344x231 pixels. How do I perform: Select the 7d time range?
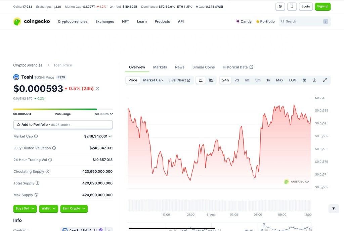(x=236, y=80)
